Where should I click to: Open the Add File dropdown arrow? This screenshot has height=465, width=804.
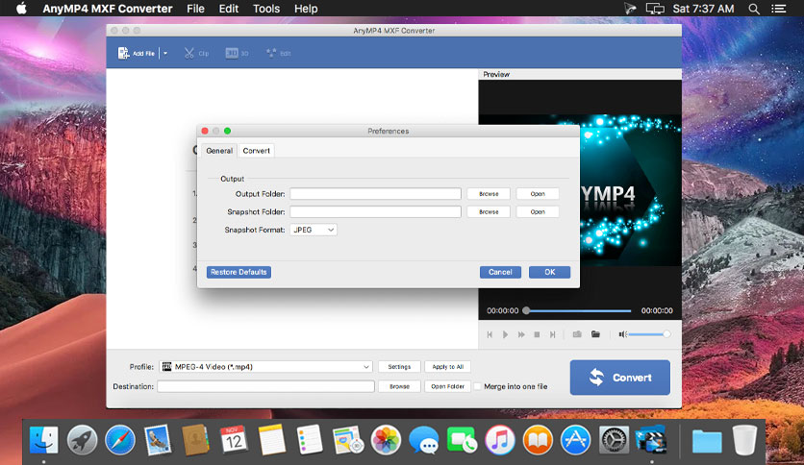click(x=165, y=53)
